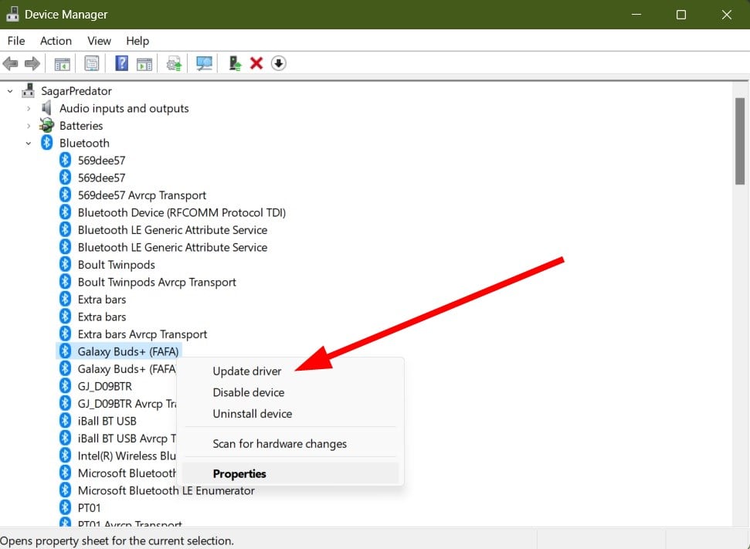Click the Bluetooth icon beside the highlighted Galaxy Buds+ (FAFA)
Viewport: 750px width, 549px height.
coord(65,351)
